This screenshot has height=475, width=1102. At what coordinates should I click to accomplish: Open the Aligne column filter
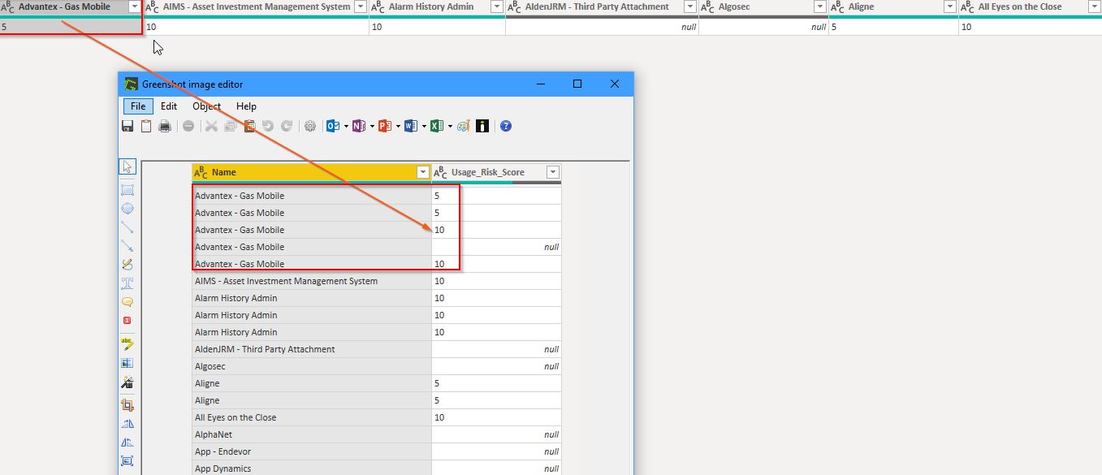[949, 6]
